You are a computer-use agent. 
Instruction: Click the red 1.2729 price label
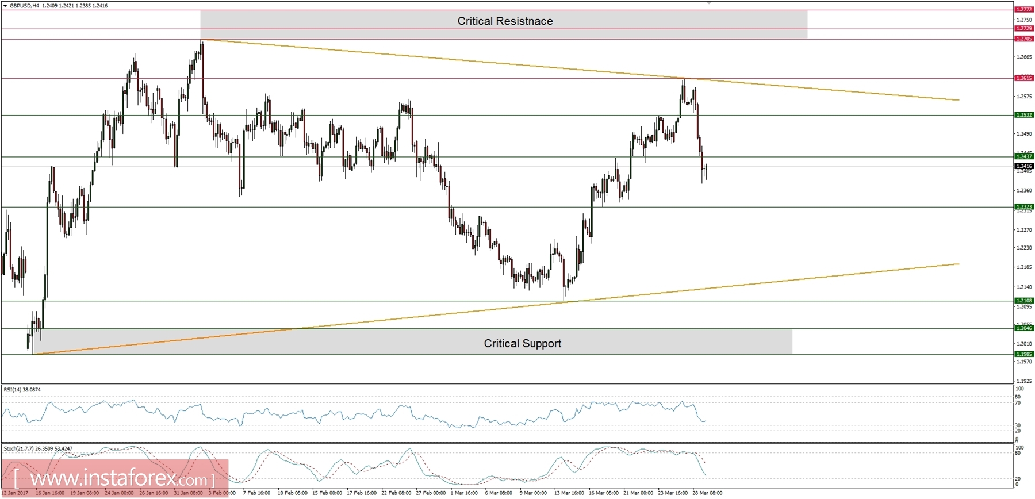(1023, 28)
